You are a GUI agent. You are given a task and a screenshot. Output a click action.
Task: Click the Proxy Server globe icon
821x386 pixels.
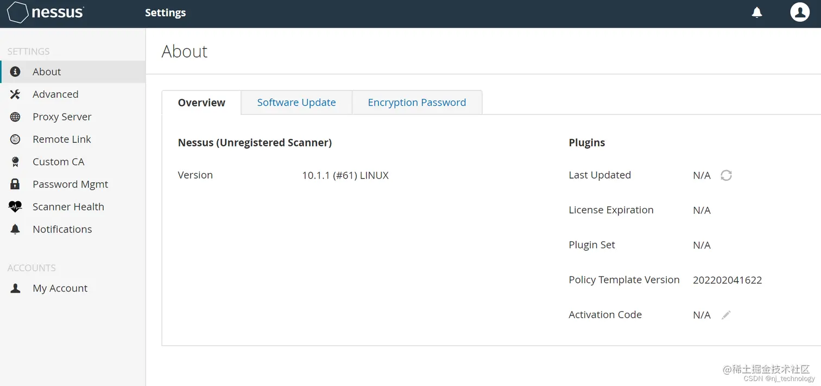tap(15, 117)
